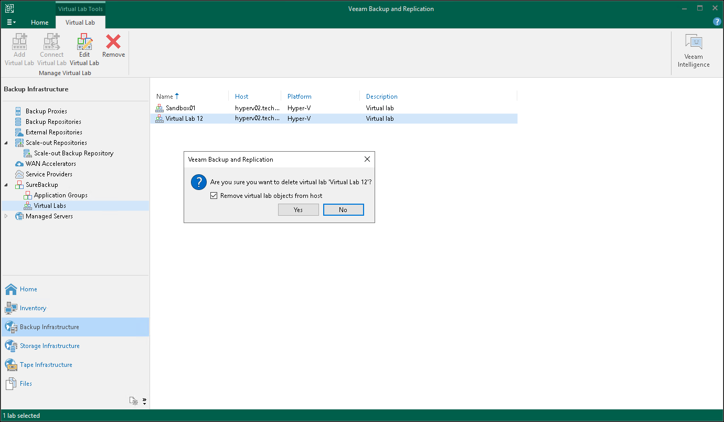Go to Tape Infrastructure view label
Image resolution: width=724 pixels, height=422 pixels.
46,365
